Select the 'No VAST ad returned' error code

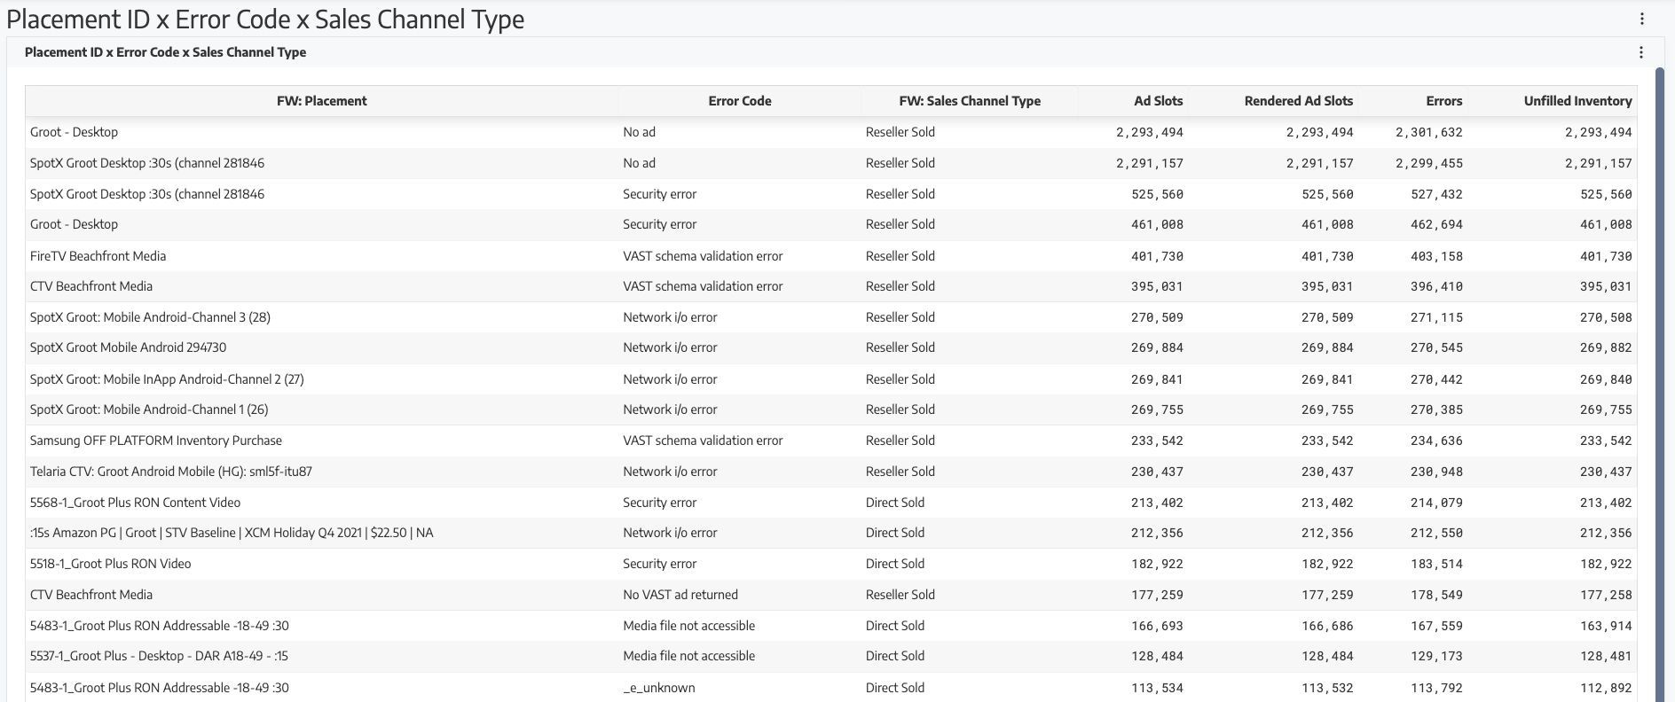coord(680,595)
